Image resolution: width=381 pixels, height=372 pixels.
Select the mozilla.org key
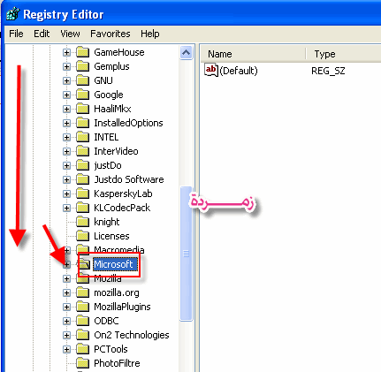tap(117, 292)
